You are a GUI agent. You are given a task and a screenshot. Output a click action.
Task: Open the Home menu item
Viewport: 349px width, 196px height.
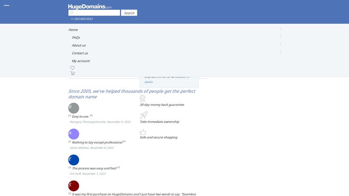click(x=73, y=30)
